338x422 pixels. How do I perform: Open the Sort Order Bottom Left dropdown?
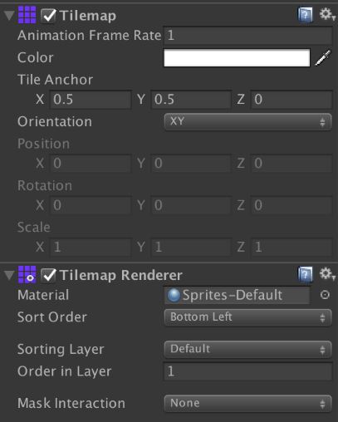(x=247, y=317)
